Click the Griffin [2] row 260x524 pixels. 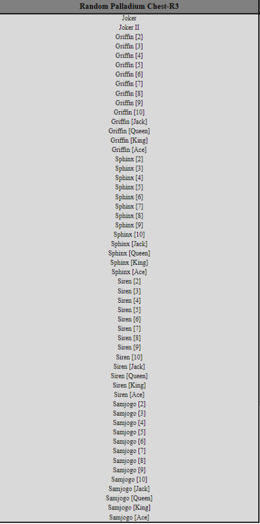tap(129, 37)
